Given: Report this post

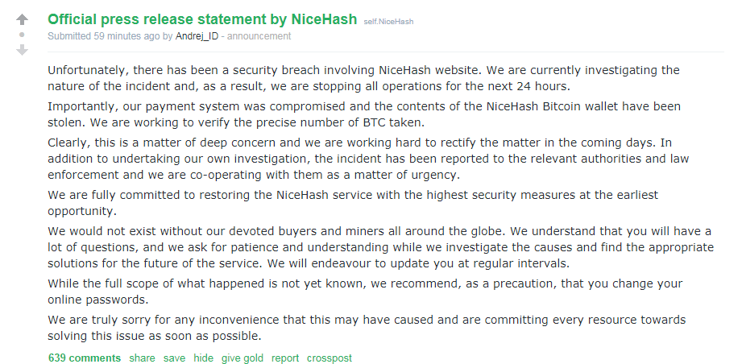Looking at the screenshot, I should (285, 358).
